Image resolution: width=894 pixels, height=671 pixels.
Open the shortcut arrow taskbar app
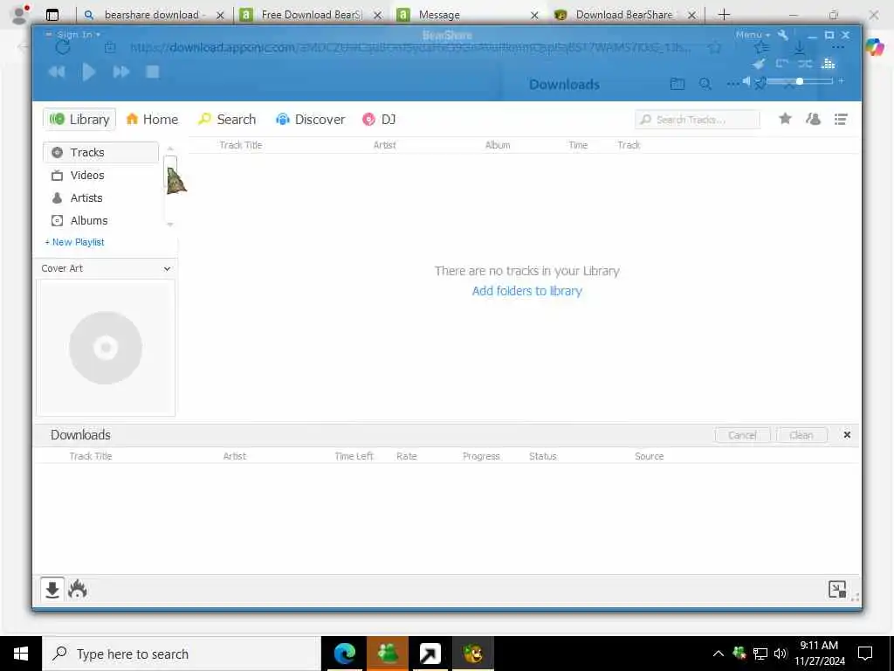pos(430,654)
